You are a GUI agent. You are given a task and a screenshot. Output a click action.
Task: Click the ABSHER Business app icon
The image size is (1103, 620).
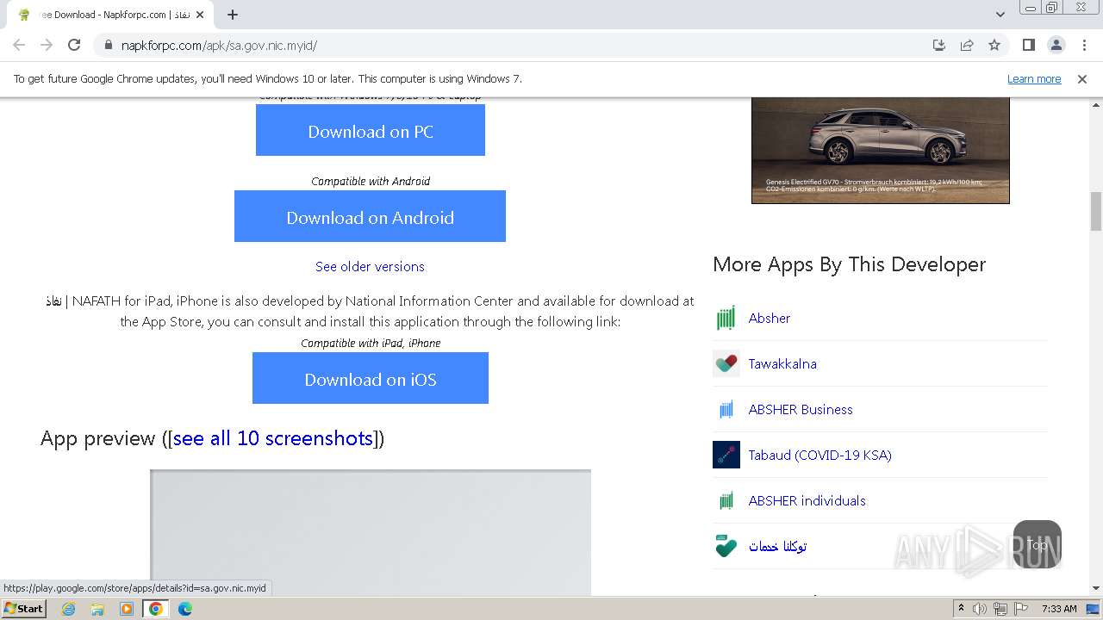[726, 409]
